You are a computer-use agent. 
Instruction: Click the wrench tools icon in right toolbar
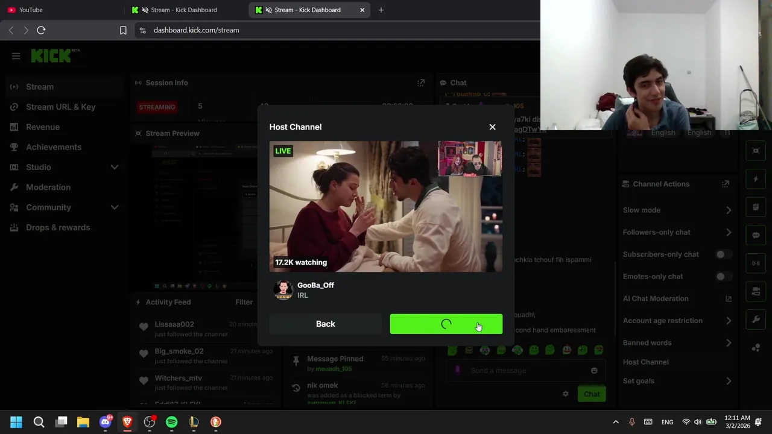point(756,319)
